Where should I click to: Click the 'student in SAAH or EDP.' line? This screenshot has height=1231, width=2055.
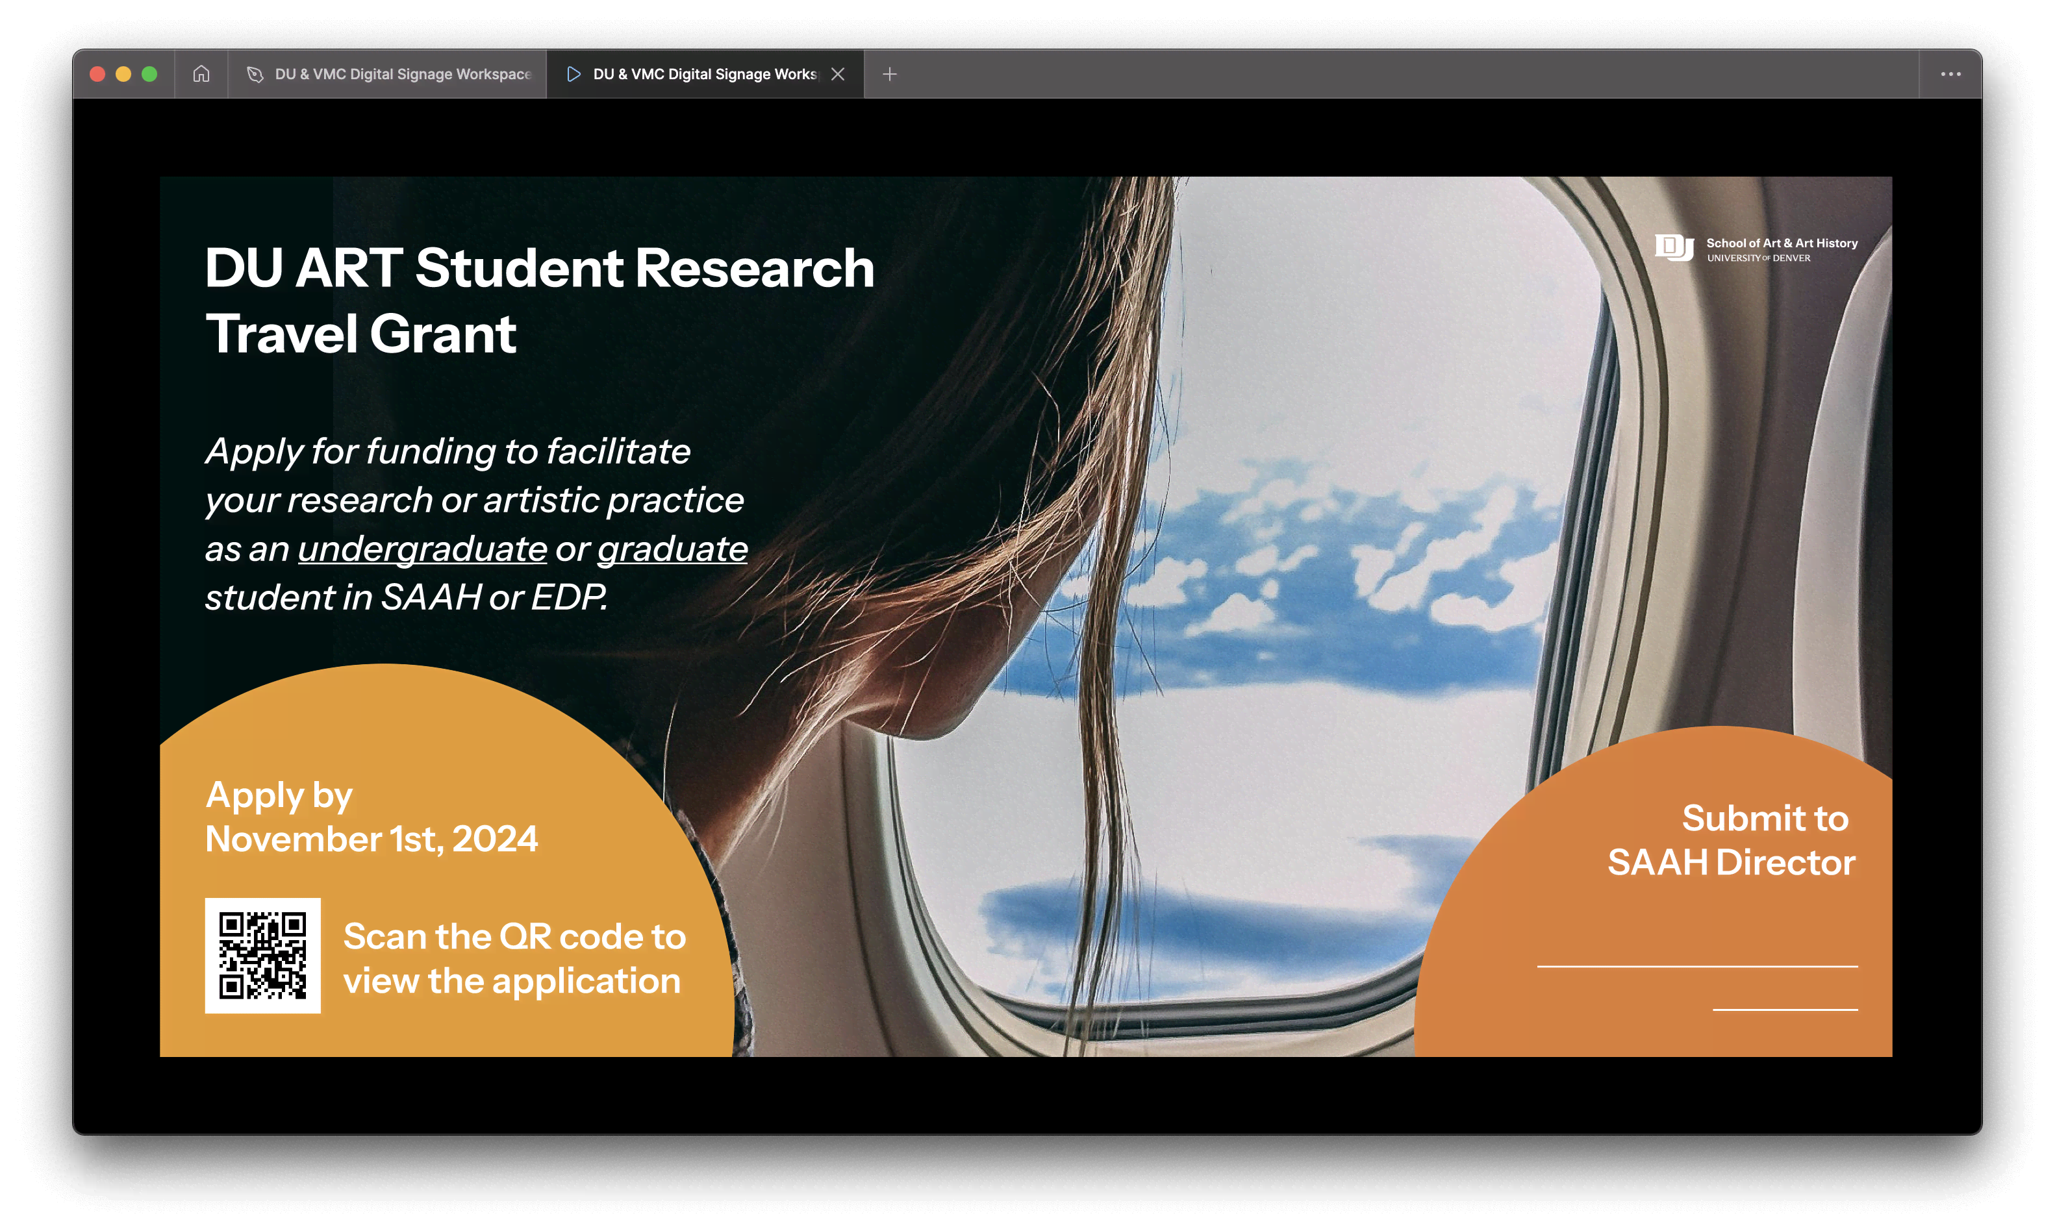coord(406,597)
